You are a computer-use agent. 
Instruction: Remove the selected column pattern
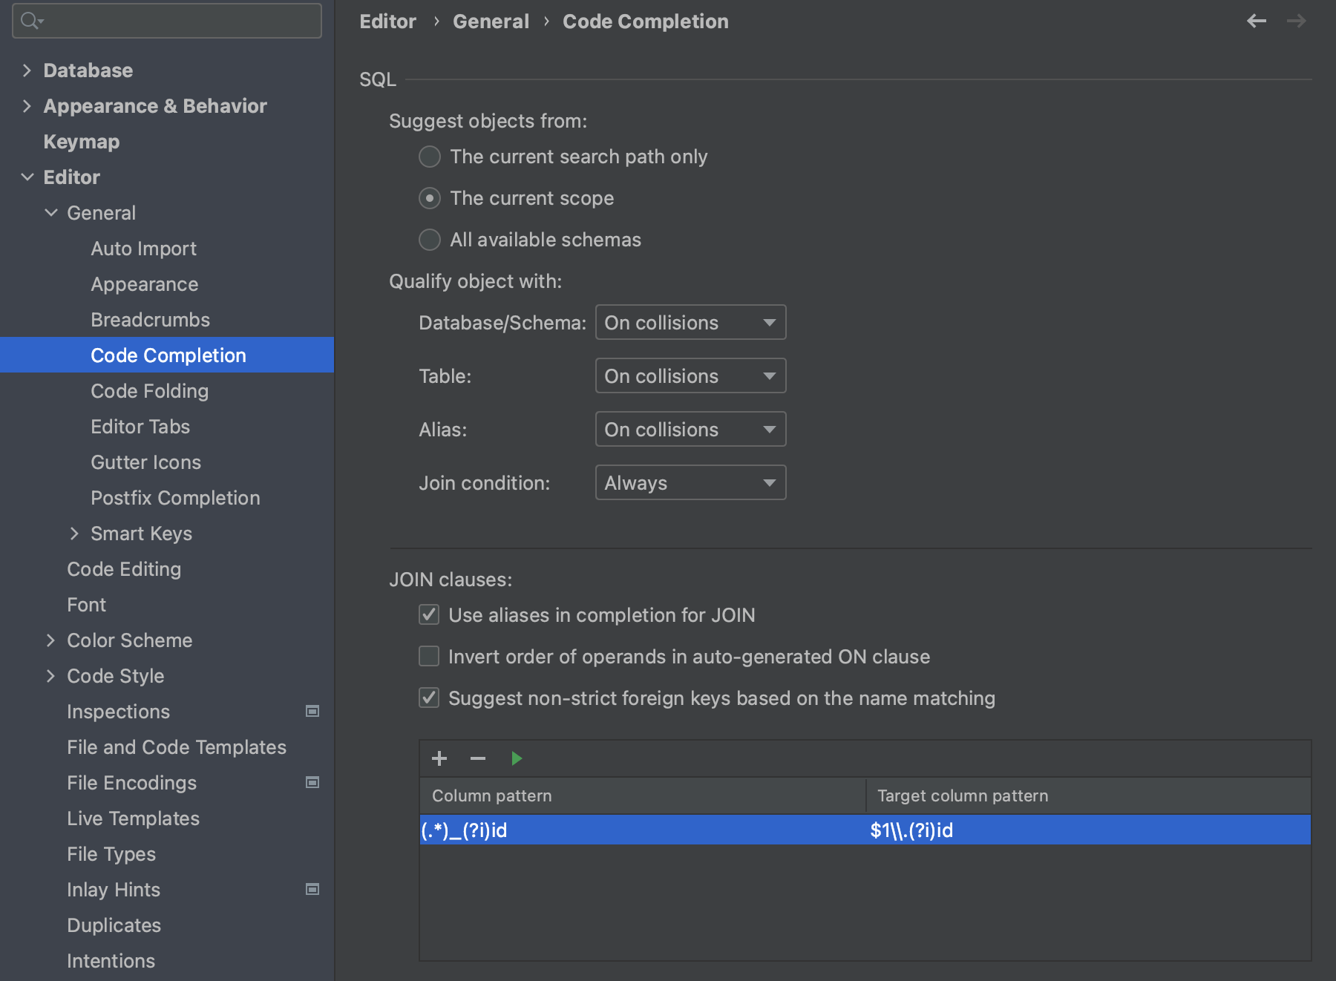click(x=477, y=758)
